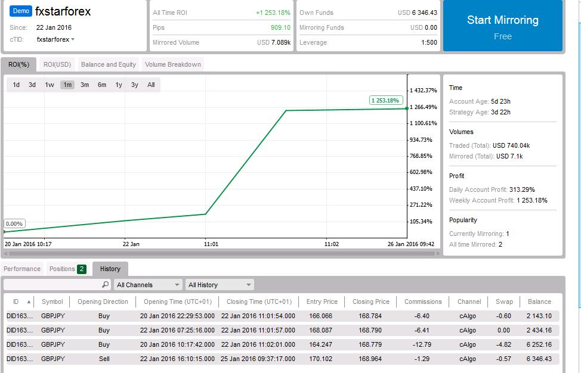The width and height of the screenshot is (581, 373).
Task: Open the Positions tab
Action: [68, 269]
